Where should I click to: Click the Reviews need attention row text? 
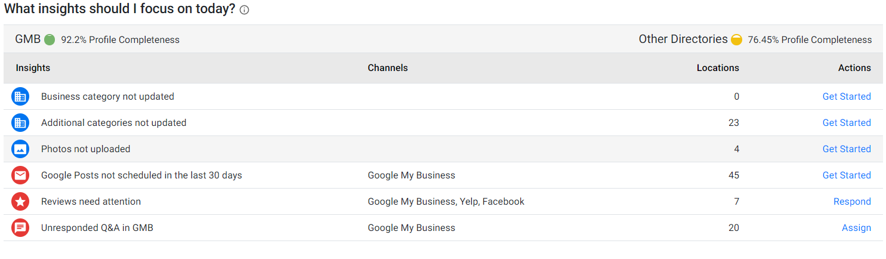[91, 202]
